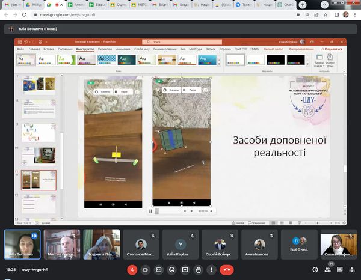The image size is (361, 280).
Task: Raise hand using the hand icon
Action: tap(198, 270)
